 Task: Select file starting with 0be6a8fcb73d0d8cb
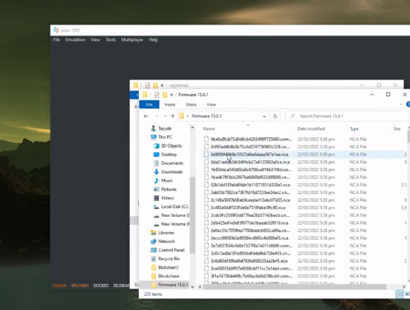coord(251,139)
